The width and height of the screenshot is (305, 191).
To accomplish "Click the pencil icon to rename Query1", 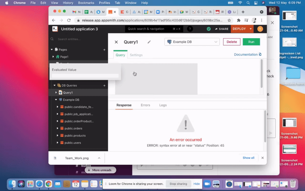I will [x=149, y=42].
